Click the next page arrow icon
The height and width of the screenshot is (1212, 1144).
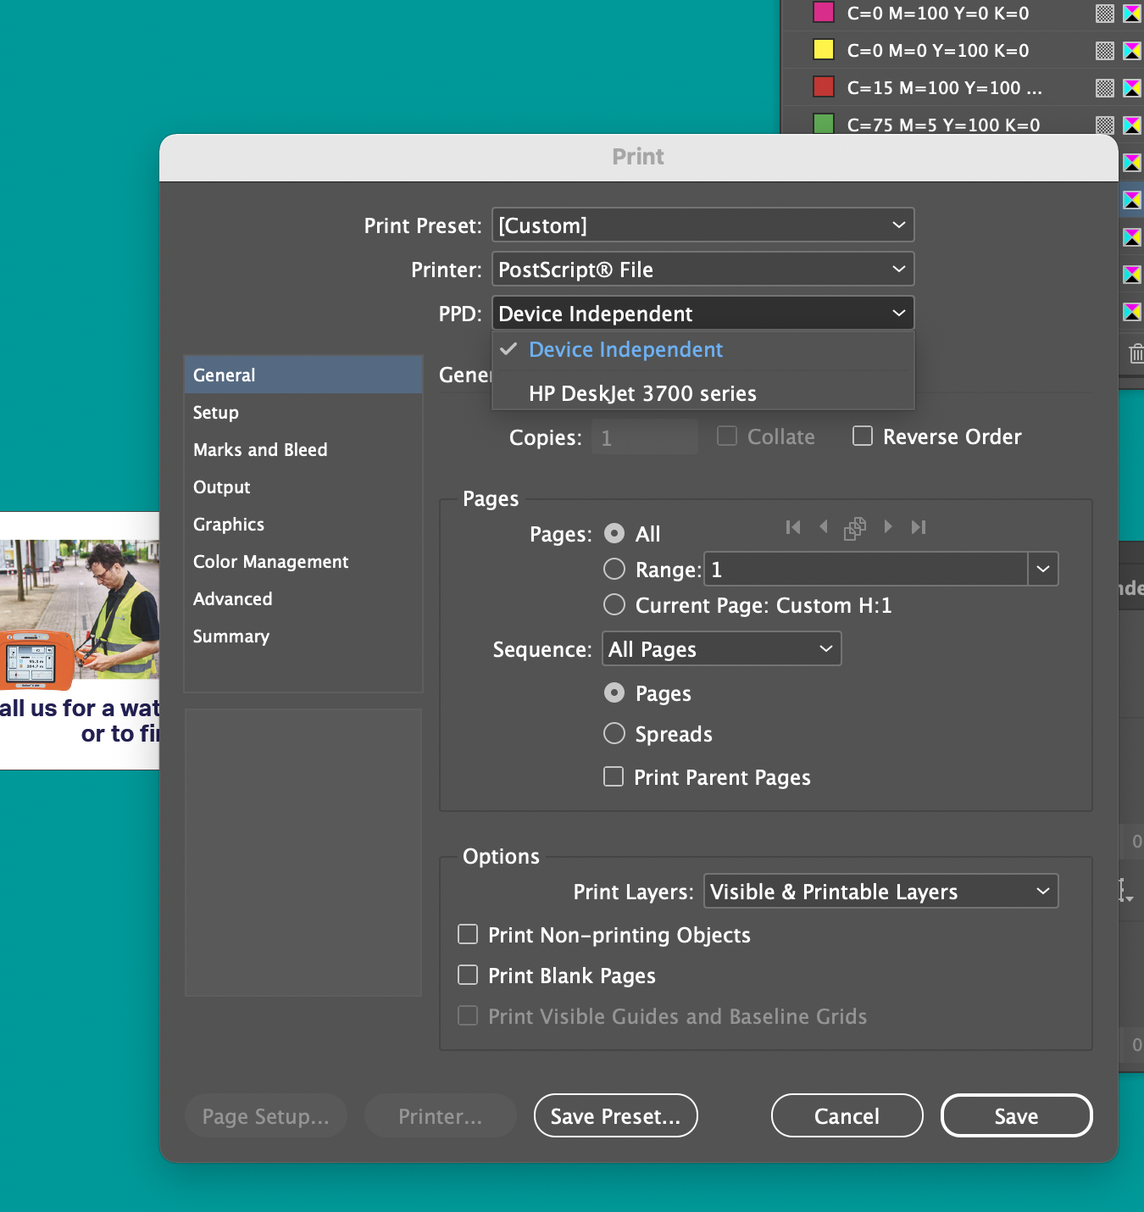click(887, 526)
